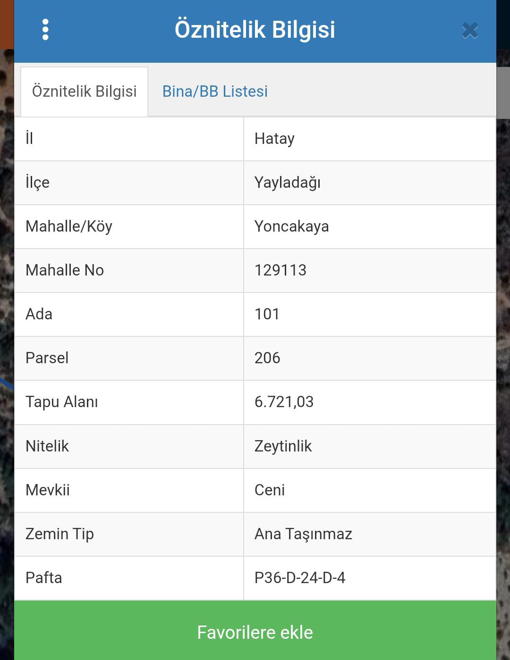This screenshot has width=510, height=660.
Task: Select the Öznitelik Bilgisi tab
Action: point(84,91)
